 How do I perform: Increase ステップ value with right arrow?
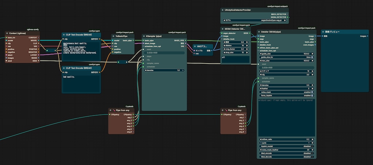312,71
